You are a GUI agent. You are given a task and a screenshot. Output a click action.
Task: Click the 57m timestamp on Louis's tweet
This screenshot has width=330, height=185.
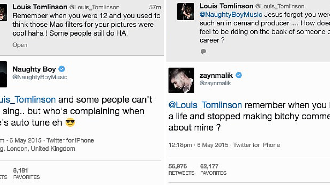pyautogui.click(x=155, y=7)
